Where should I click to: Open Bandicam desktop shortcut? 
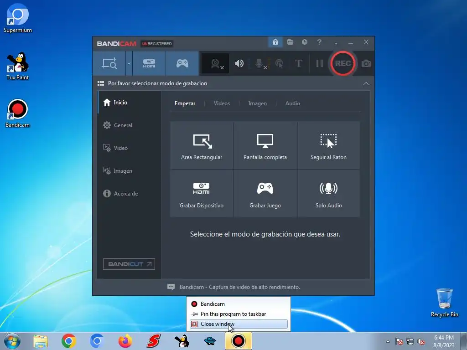click(18, 113)
